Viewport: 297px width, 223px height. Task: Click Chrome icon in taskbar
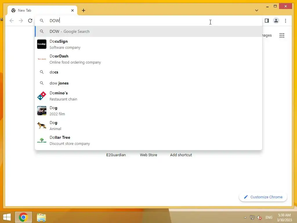pyautogui.click(x=23, y=217)
